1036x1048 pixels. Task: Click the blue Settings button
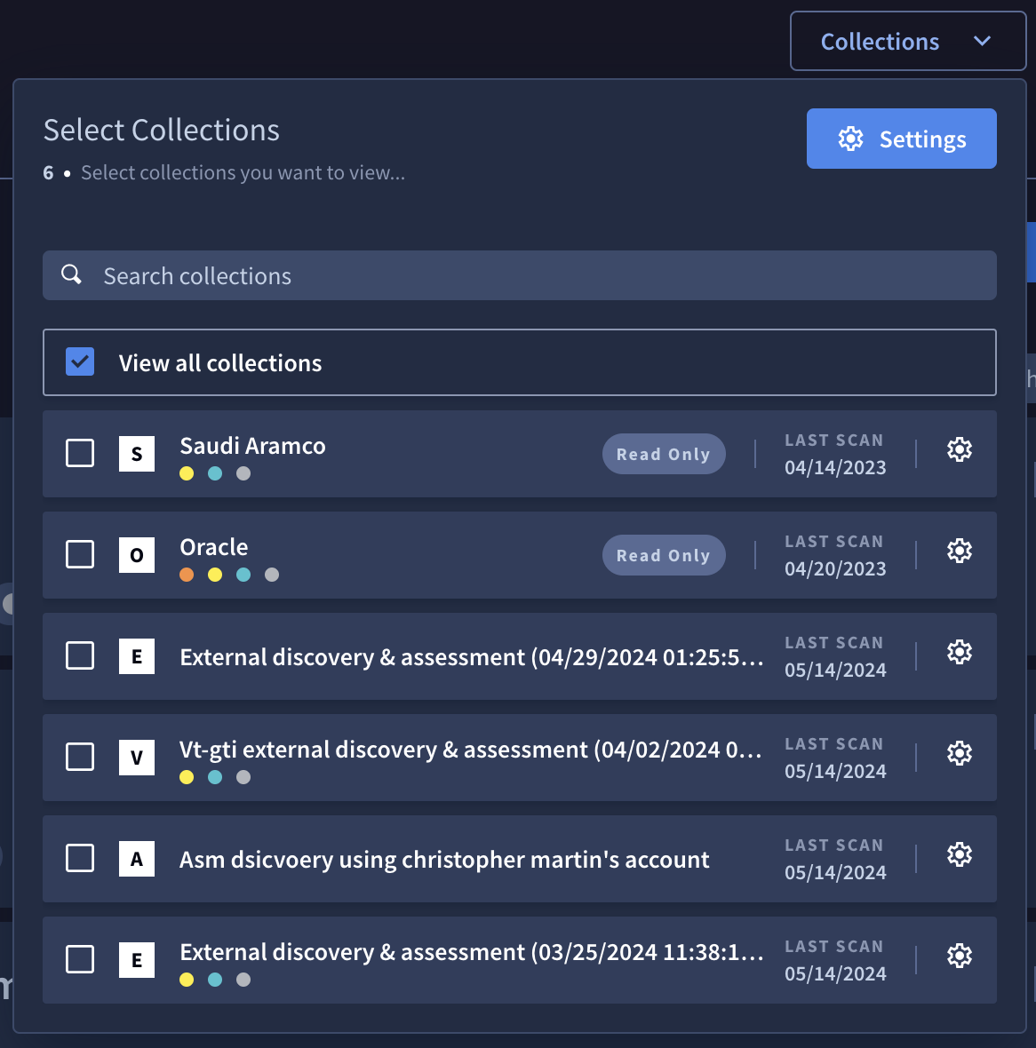pos(902,139)
